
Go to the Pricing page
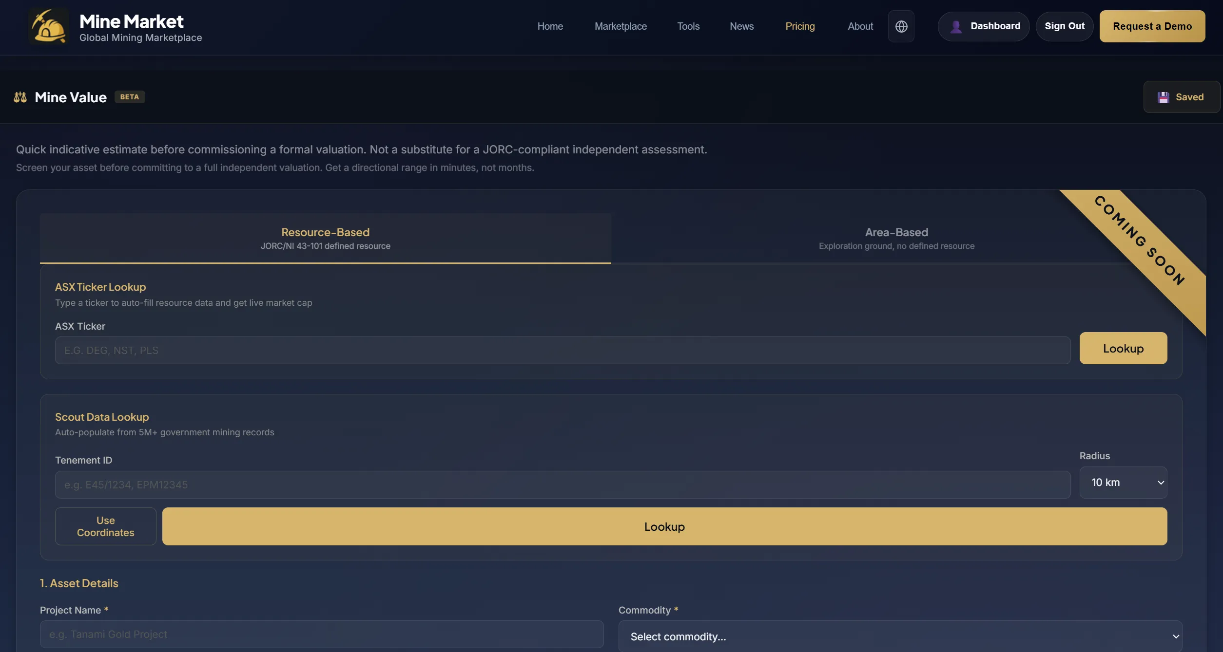point(799,26)
